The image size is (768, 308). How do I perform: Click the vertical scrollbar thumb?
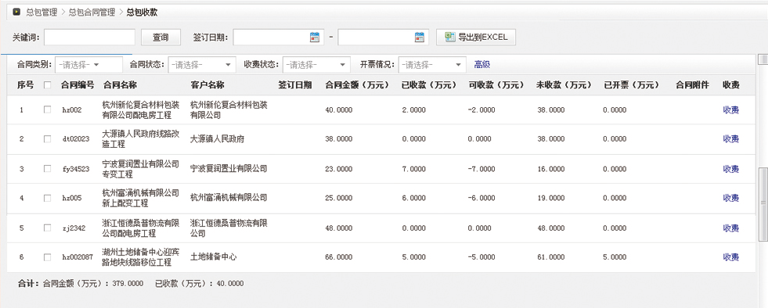tap(763, 203)
